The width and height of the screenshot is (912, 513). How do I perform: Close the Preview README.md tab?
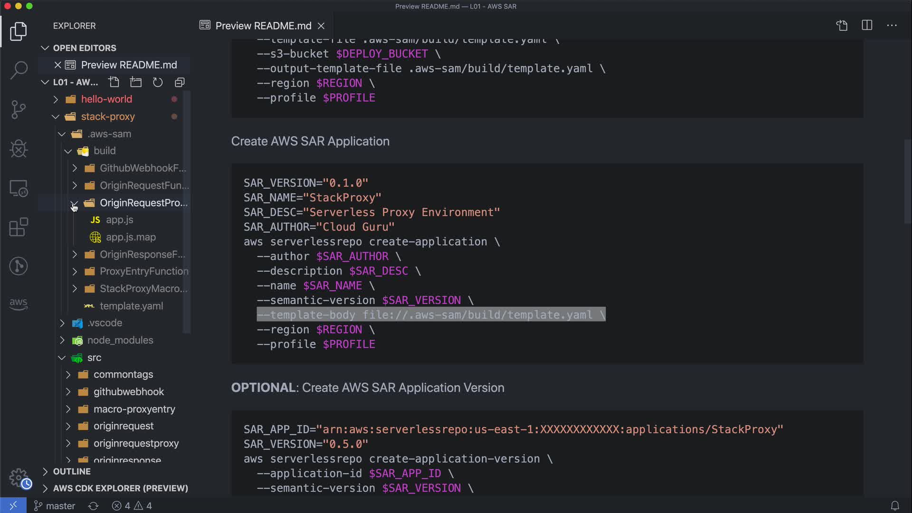tap(321, 26)
